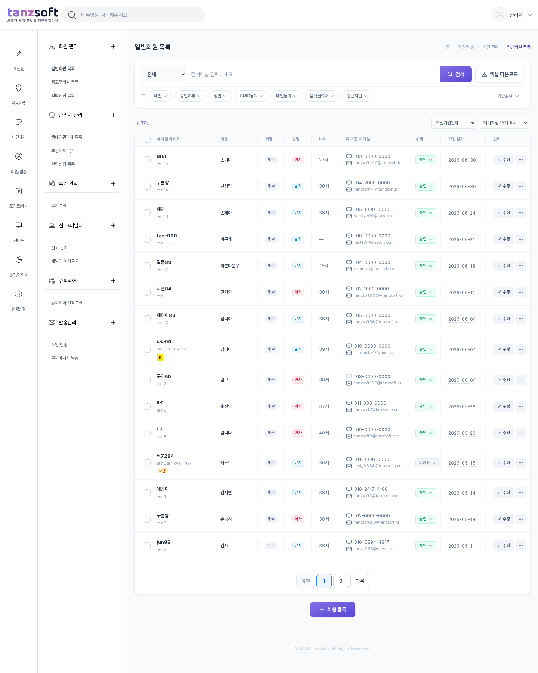Check the box for the 나나90 row
The image size is (538, 673).
pos(147,349)
